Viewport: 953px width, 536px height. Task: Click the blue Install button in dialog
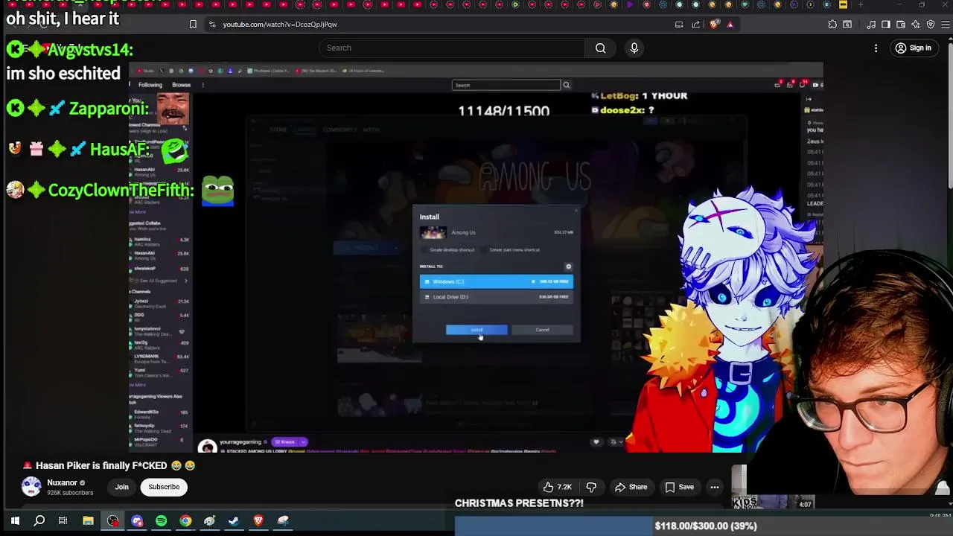pyautogui.click(x=476, y=330)
